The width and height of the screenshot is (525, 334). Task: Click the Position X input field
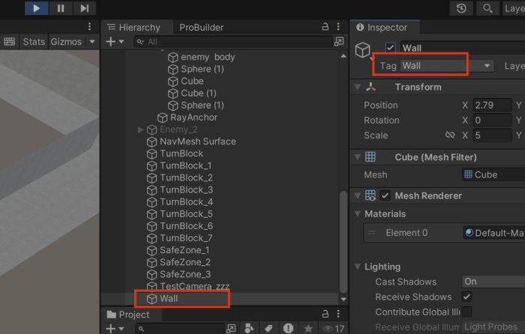[x=493, y=106]
